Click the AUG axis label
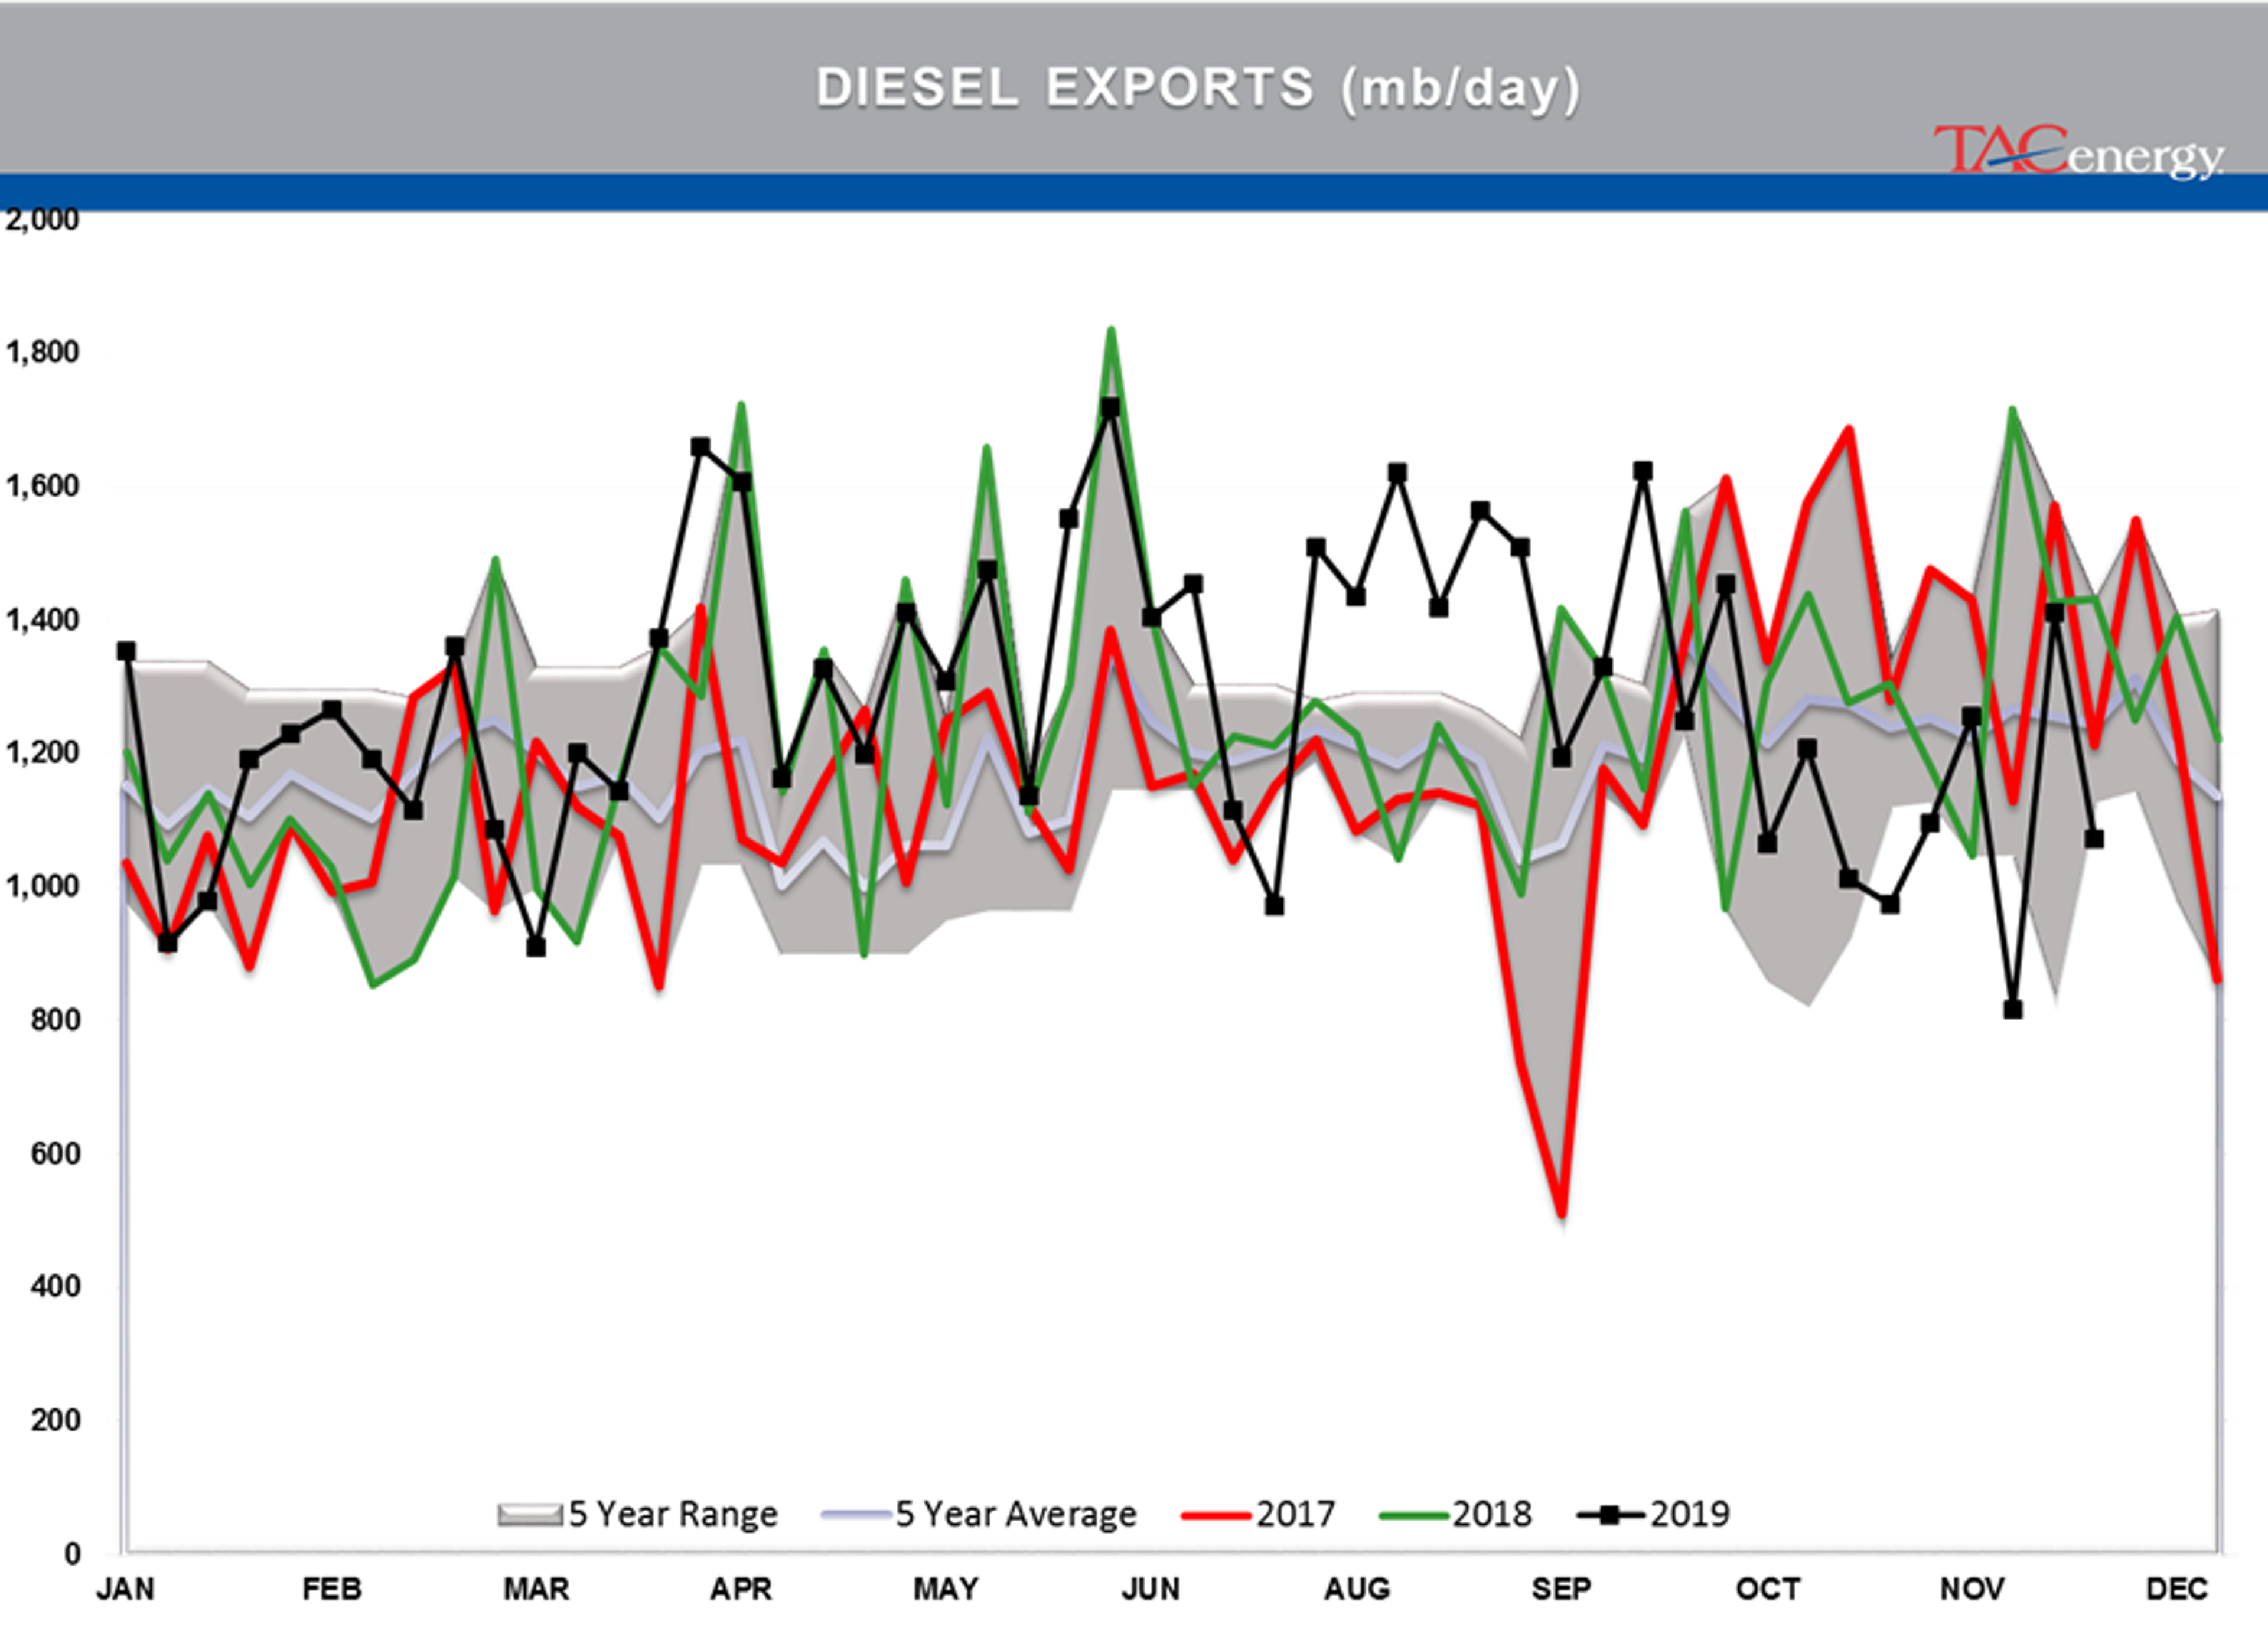 pos(1357,1589)
